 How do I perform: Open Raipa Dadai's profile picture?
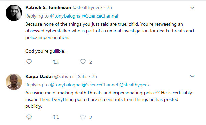(x=14, y=82)
